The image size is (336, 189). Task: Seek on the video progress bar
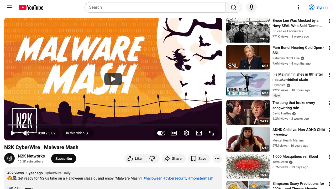113,125
